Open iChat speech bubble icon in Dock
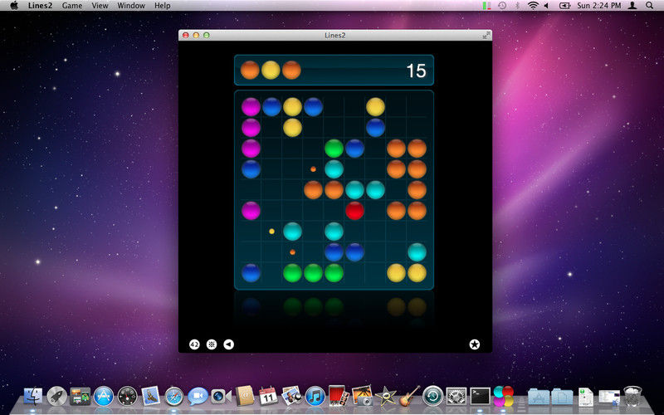The width and height of the screenshot is (664, 415). click(x=198, y=397)
